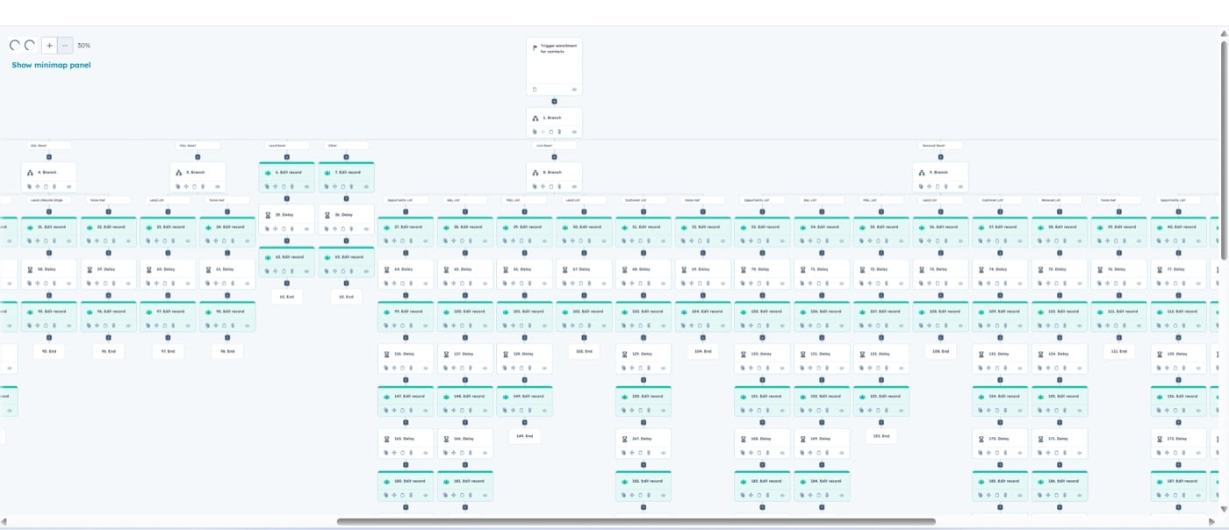Click the trash icon on 31. Edit record
This screenshot has width=1229, height=530.
[648, 240]
